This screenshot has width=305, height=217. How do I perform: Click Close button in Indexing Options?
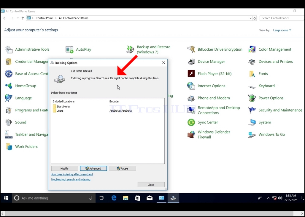click(151, 185)
